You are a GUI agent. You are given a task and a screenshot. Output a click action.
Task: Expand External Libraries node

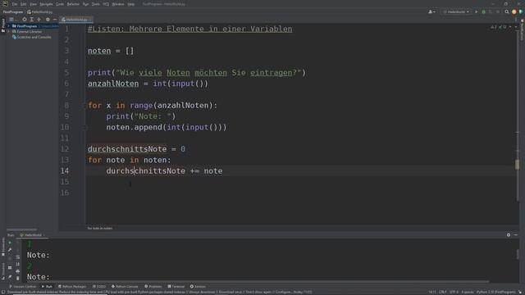9,31
